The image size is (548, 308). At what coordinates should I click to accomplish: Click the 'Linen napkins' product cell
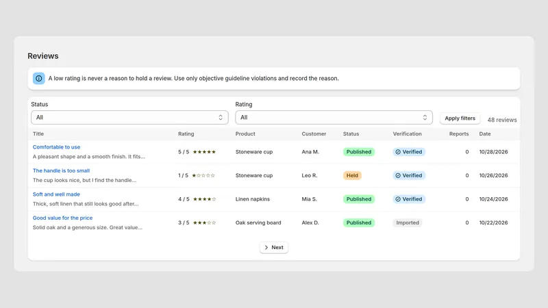click(x=253, y=199)
